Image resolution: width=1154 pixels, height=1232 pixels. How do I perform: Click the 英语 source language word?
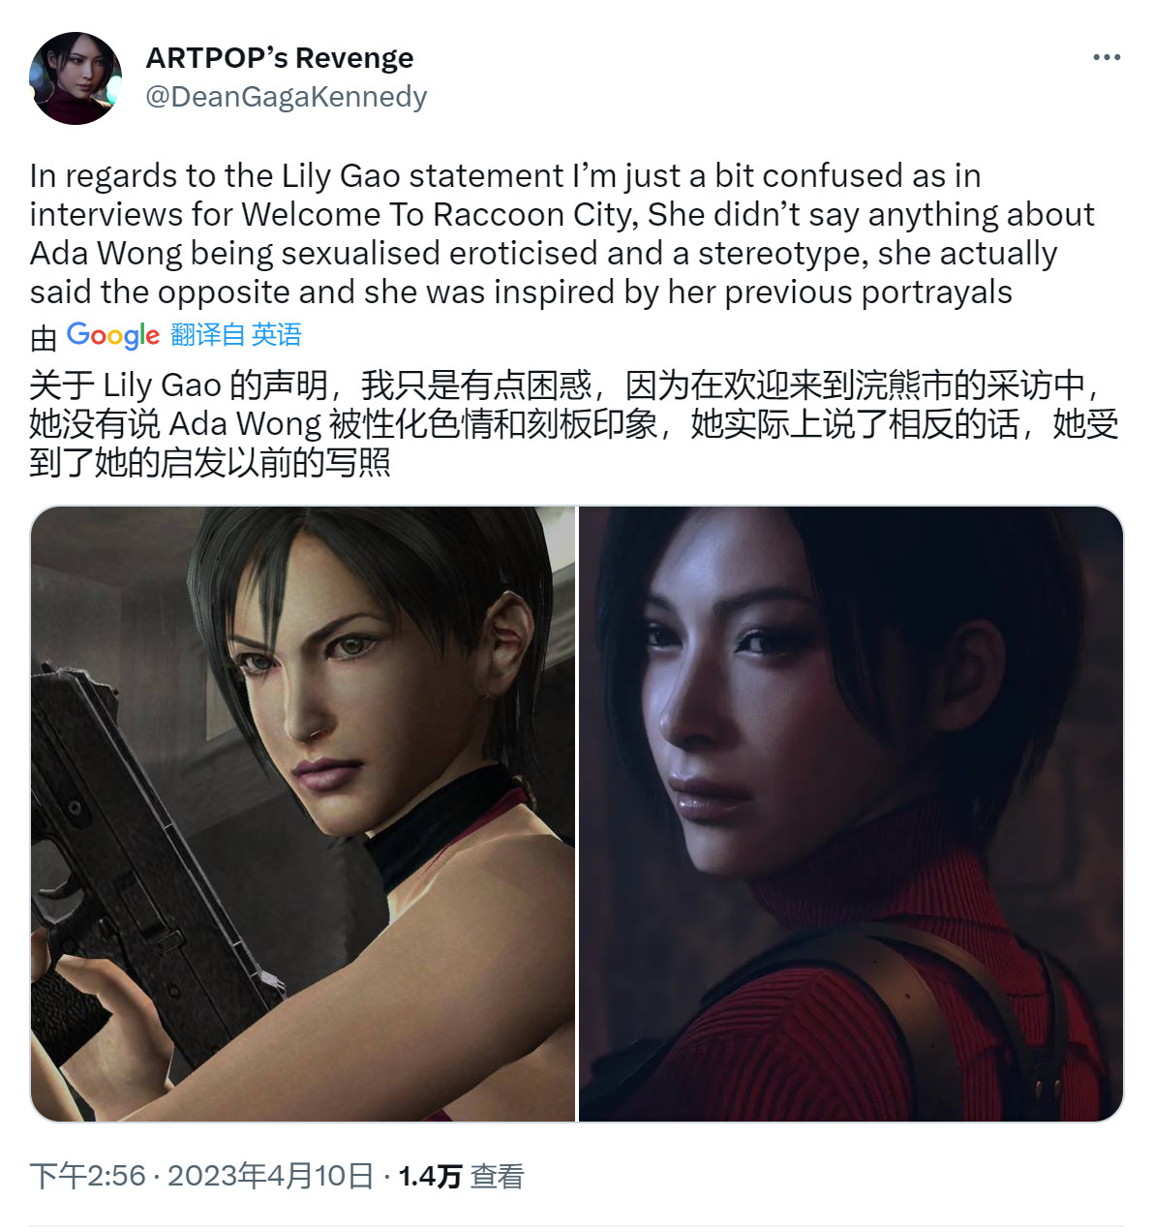[x=277, y=335]
